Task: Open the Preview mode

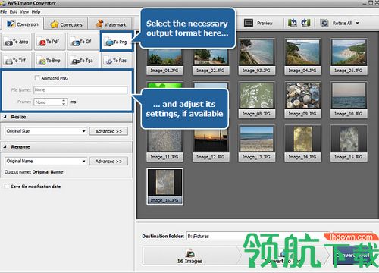Action: [258, 23]
